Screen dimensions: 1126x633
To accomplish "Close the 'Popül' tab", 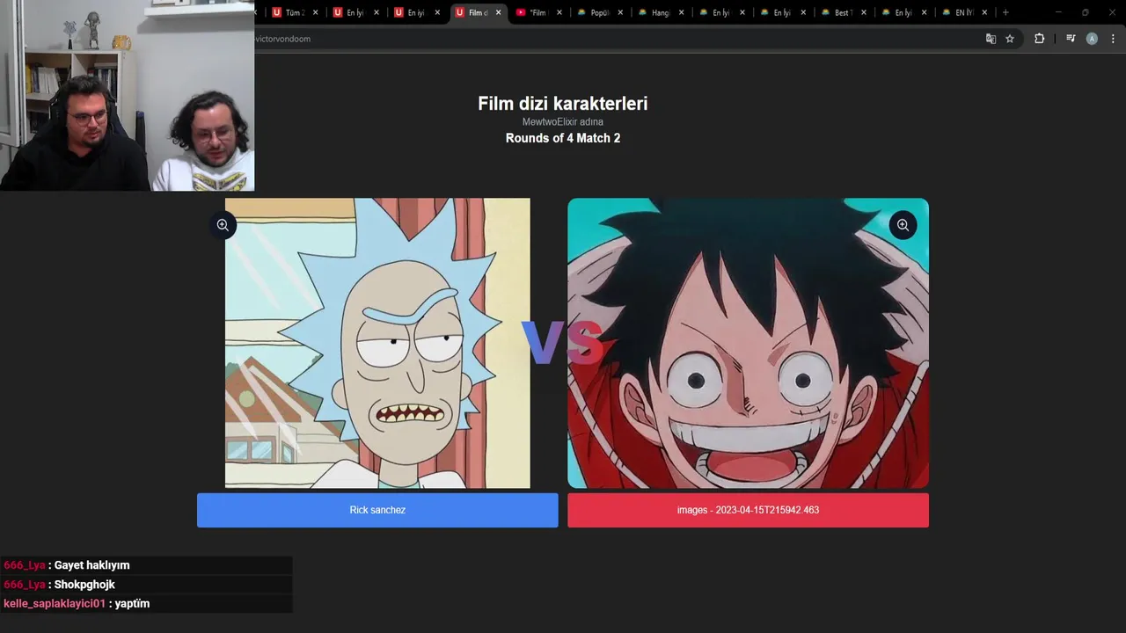I will (620, 12).
